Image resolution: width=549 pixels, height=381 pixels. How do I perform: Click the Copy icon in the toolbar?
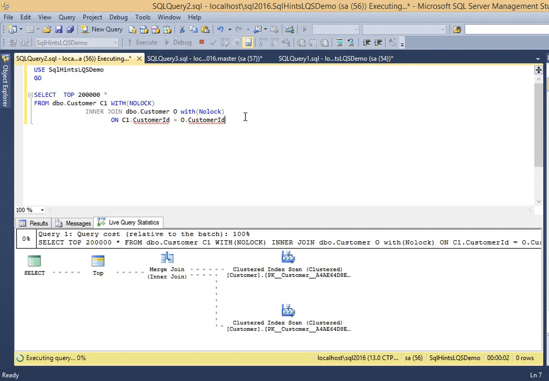coord(193,29)
